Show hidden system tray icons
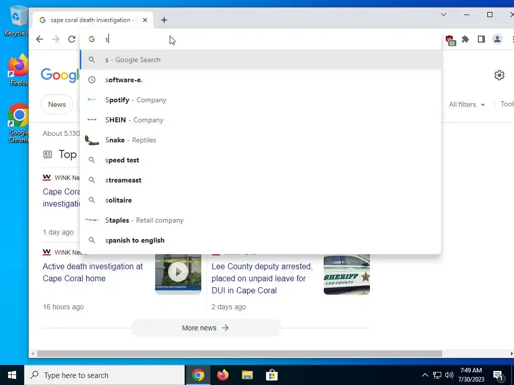The width and height of the screenshot is (514, 385). pyautogui.click(x=425, y=375)
